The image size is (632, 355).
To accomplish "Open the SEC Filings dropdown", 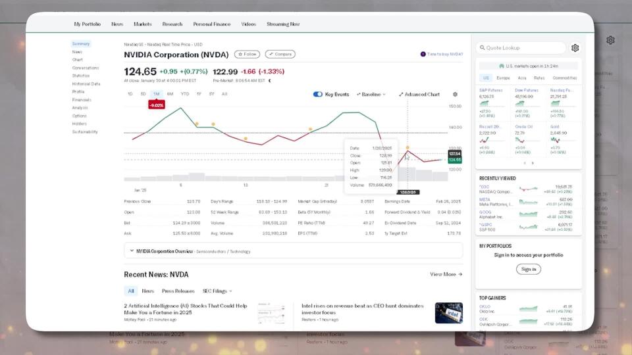I will click(217, 291).
